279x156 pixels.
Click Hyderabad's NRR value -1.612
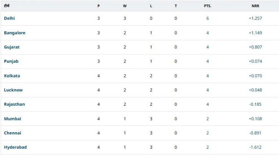(255, 147)
